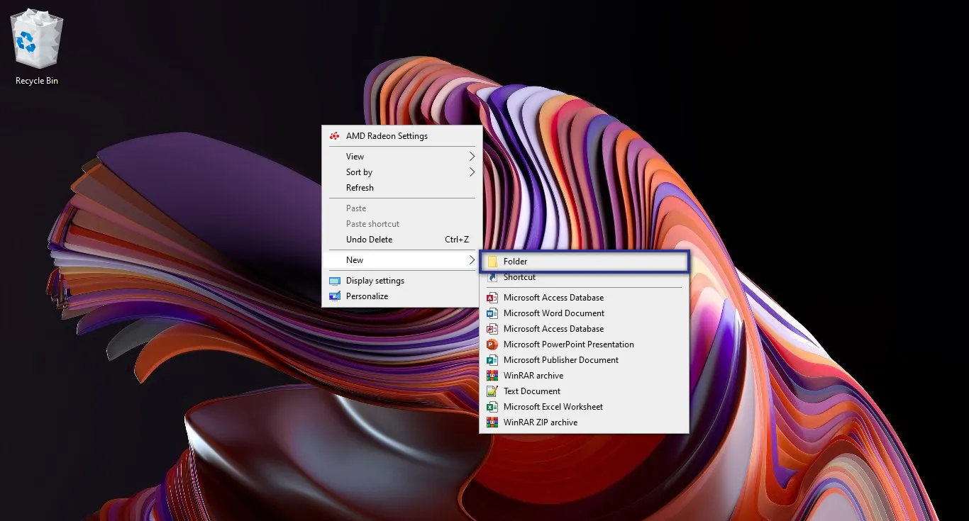
Task: Open Personalize settings
Action: (367, 296)
